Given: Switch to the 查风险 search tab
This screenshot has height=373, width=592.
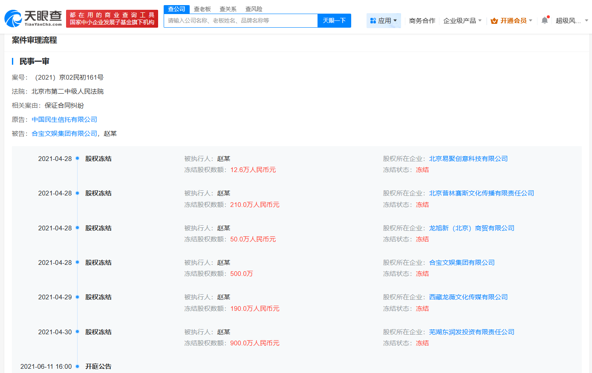Looking at the screenshot, I should 253,9.
